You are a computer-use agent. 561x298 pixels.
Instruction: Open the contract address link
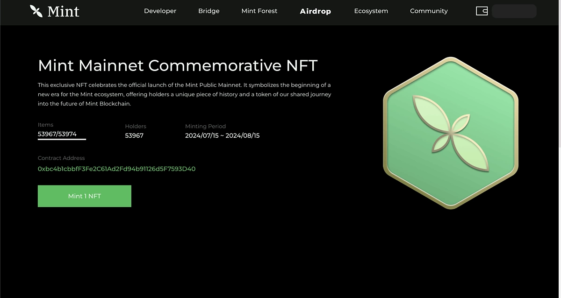(116, 169)
